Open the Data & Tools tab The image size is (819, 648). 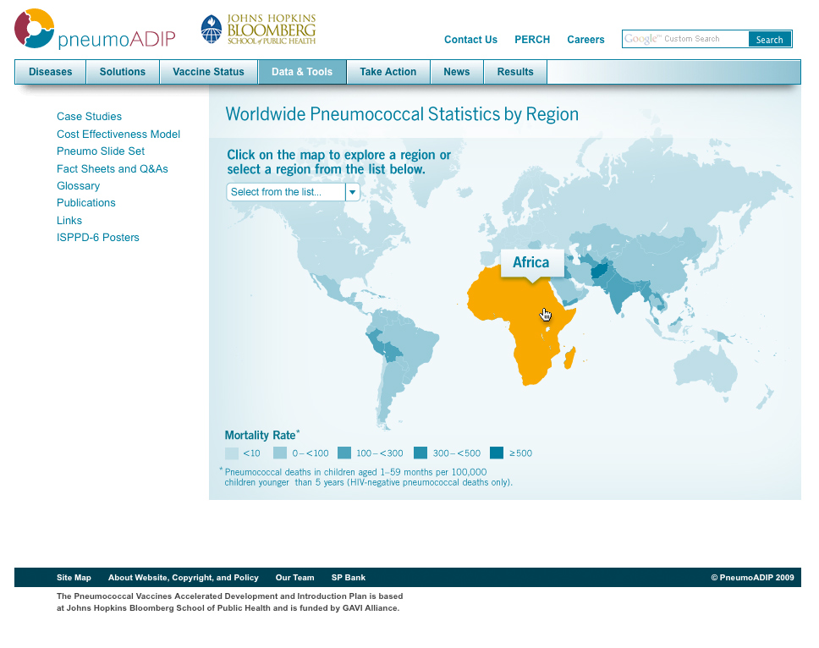pos(302,72)
